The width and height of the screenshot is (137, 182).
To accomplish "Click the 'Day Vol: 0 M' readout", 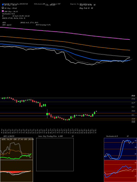I will [86, 8].
